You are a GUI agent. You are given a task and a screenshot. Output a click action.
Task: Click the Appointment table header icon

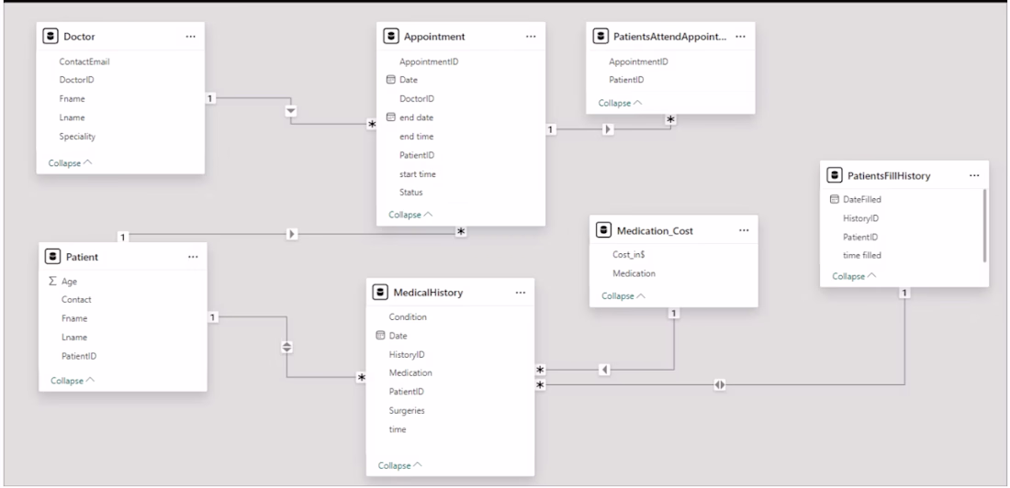391,37
